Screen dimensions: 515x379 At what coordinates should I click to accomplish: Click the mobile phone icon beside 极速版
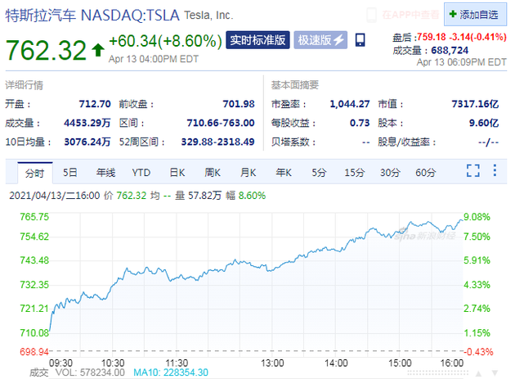pos(360,40)
